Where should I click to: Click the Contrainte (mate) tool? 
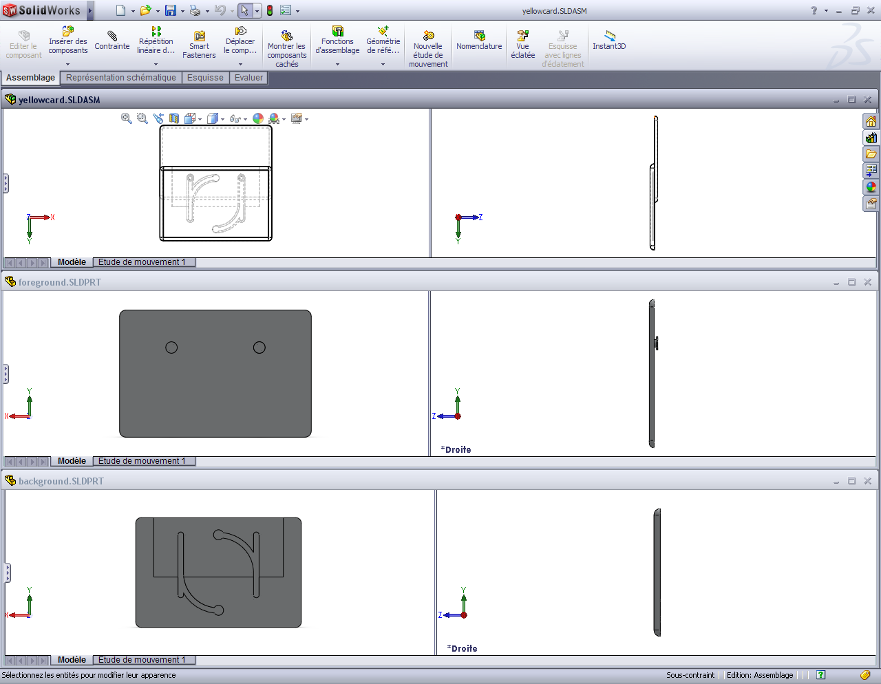(x=112, y=40)
